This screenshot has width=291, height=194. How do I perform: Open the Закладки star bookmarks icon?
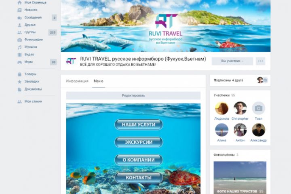pyautogui.click(x=19, y=82)
